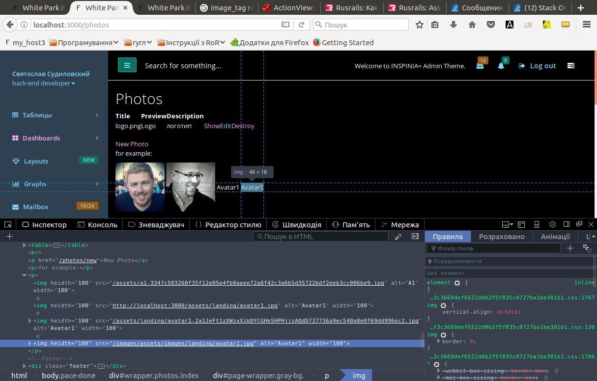This screenshot has height=381, width=597.
Task: Open DevTools settings gear
Action: [x=552, y=224]
